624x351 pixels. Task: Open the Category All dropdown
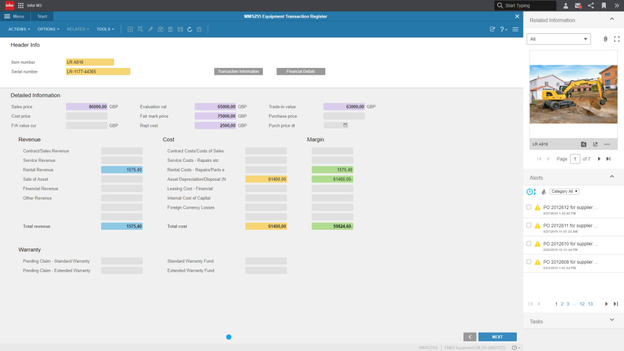click(565, 192)
